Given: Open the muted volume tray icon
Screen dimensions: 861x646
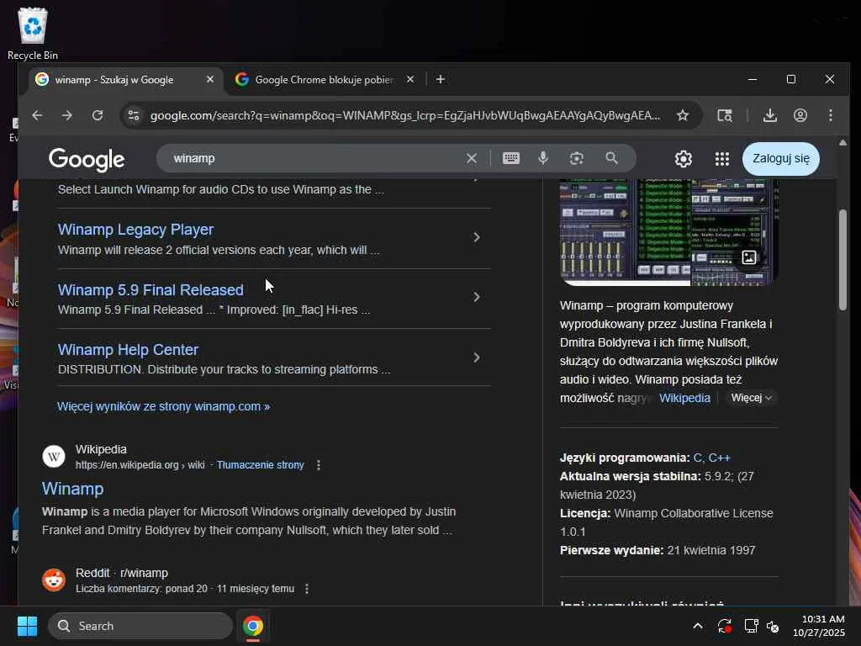Looking at the screenshot, I should (x=773, y=626).
